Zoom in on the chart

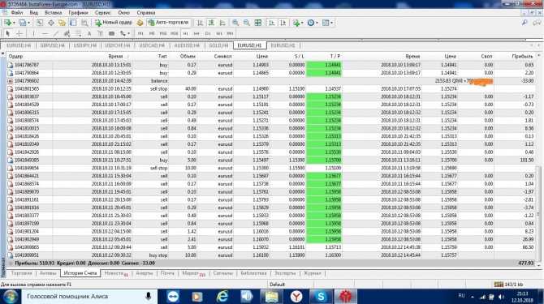[x=235, y=23]
